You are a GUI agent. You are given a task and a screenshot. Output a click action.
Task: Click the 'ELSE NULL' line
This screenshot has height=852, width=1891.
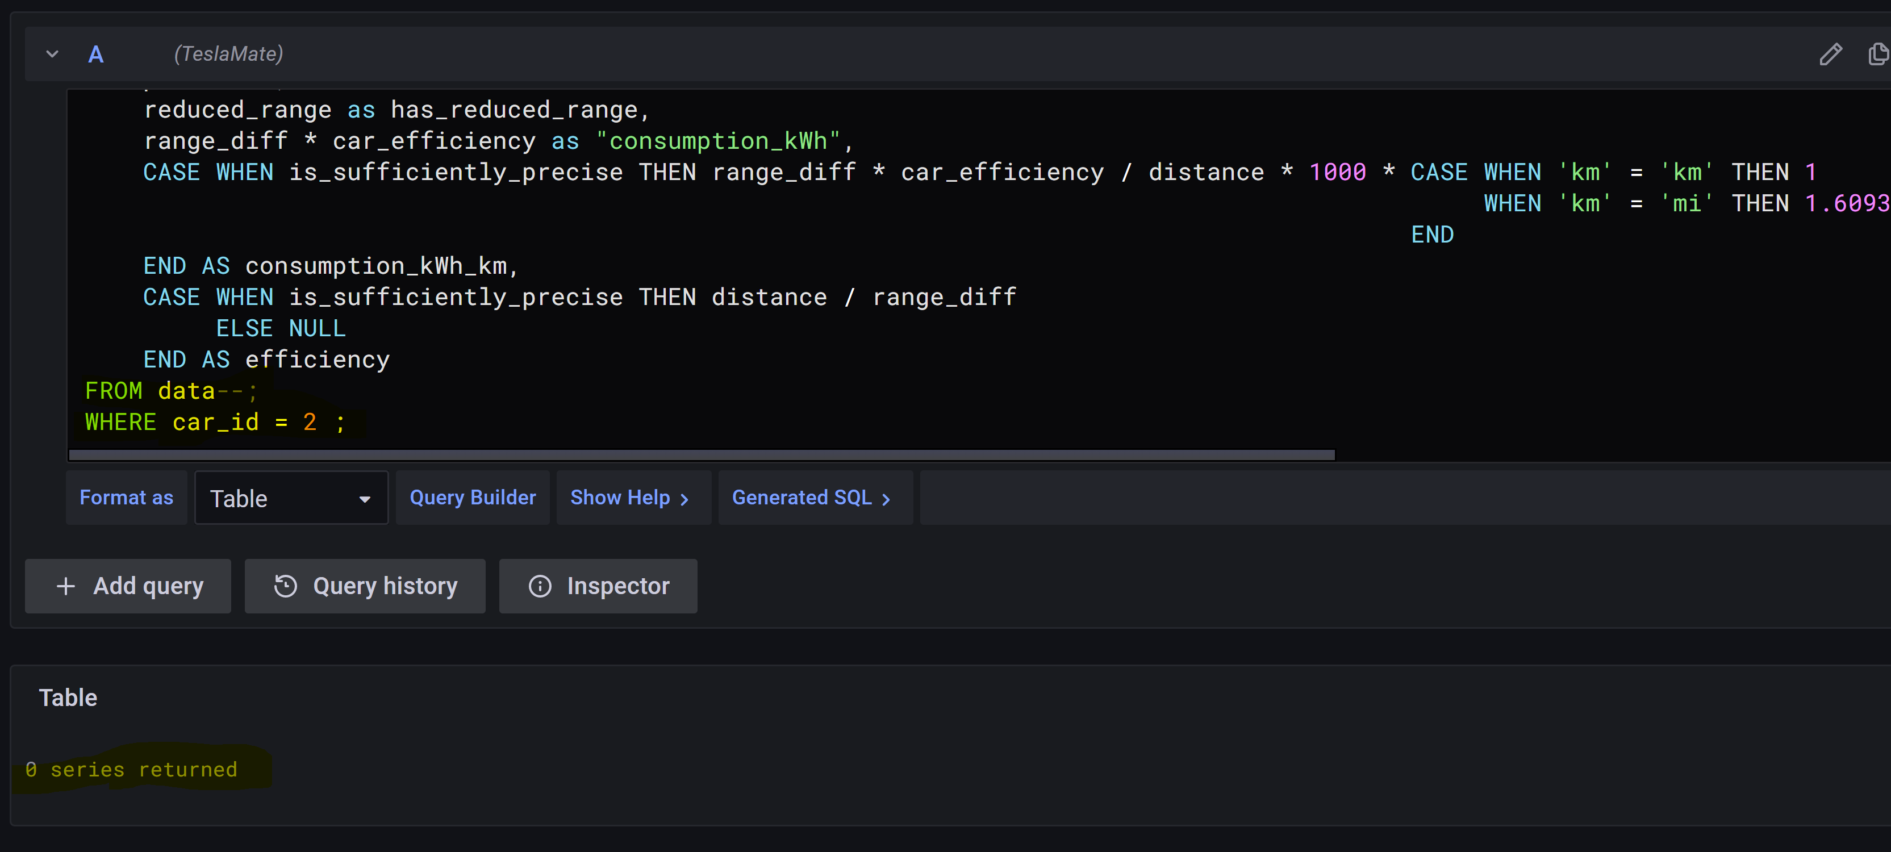281,329
